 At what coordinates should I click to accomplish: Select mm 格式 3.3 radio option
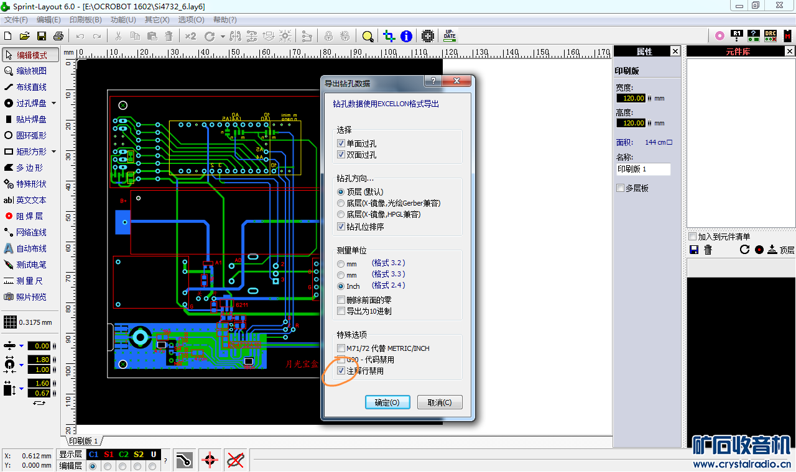pos(341,275)
